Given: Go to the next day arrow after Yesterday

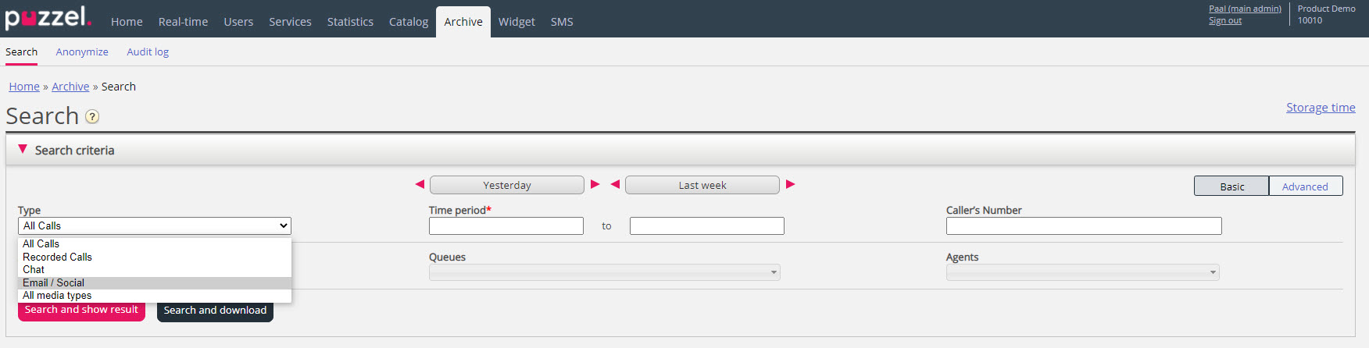Looking at the screenshot, I should point(595,184).
